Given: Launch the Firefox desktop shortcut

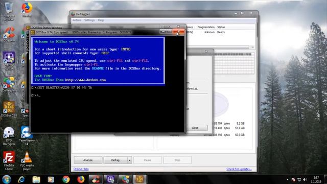Looking at the screenshot, I should point(27,10).
